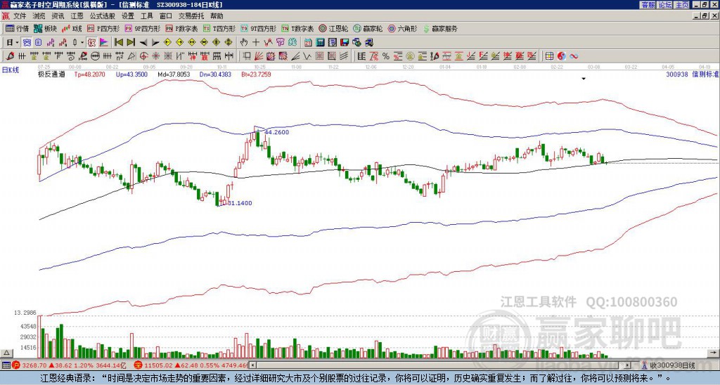Select the crosshair cursor tool
Screen dimensions: 720x385
click(x=256, y=42)
